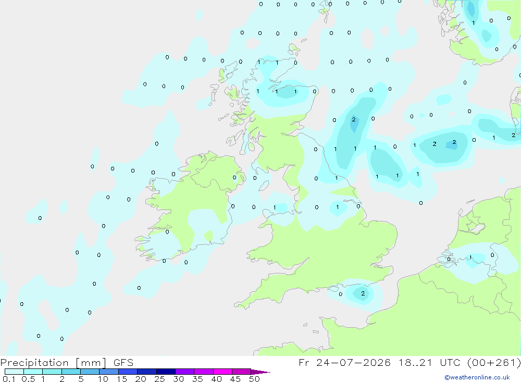Click the above-50 arrow tip of legend
This screenshot has width=521, height=382.
tap(260, 372)
